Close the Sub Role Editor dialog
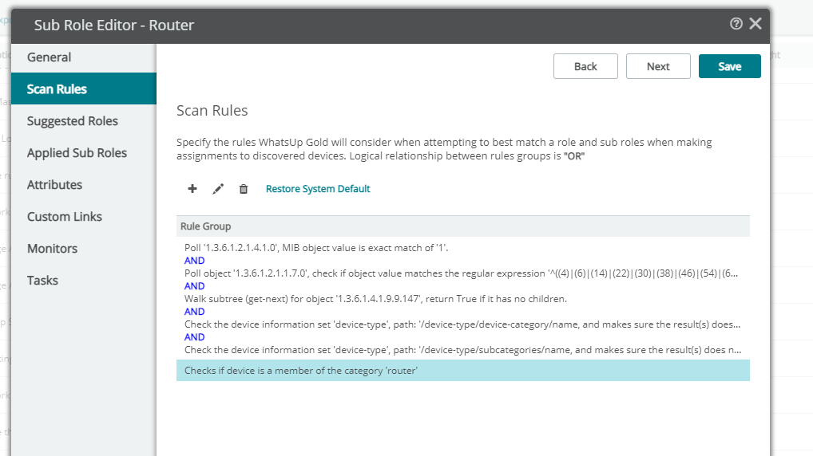Image resolution: width=813 pixels, height=456 pixels. click(755, 24)
